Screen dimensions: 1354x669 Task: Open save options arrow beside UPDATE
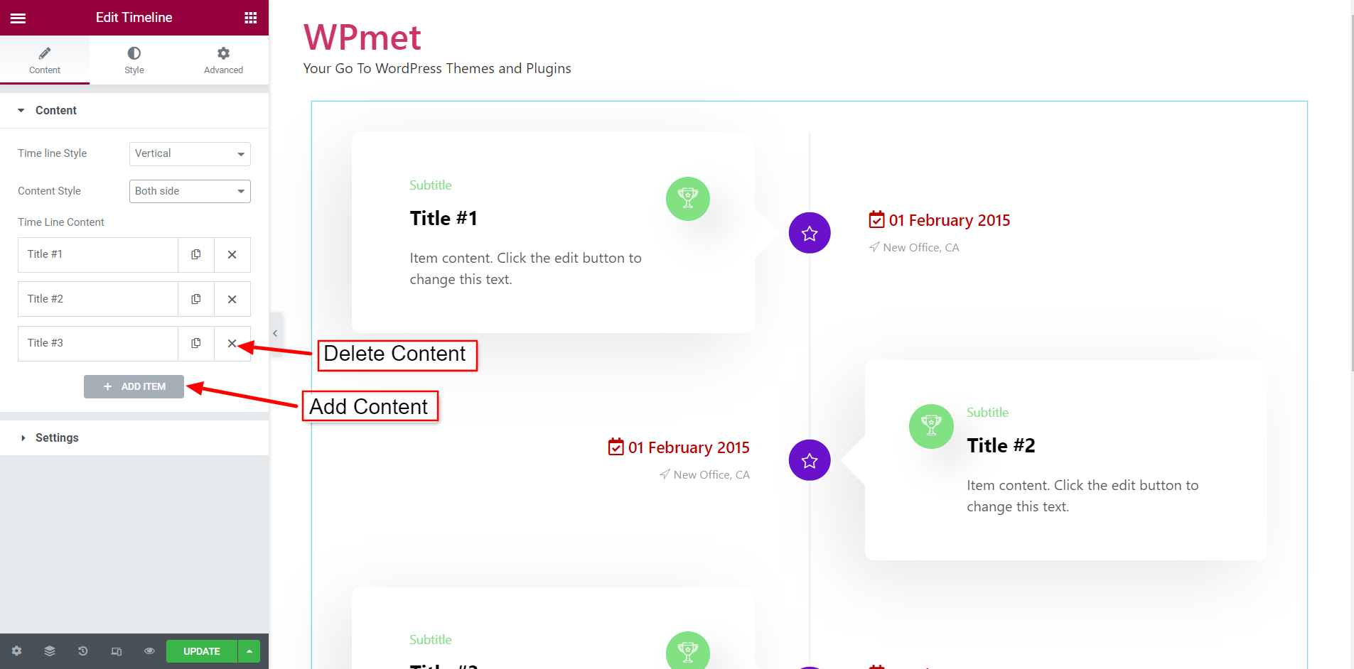[249, 651]
